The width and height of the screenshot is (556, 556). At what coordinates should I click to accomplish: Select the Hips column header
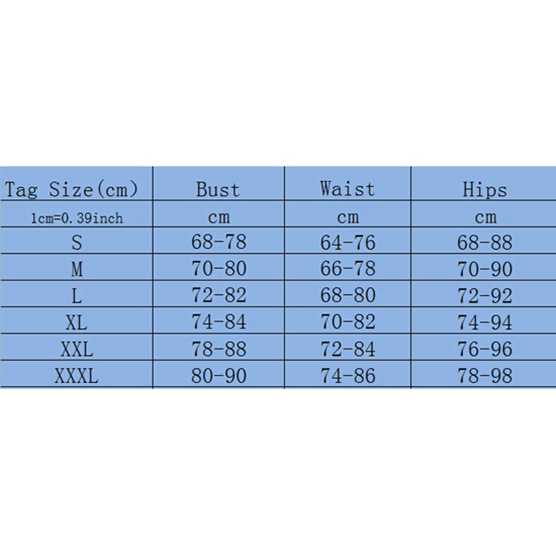click(x=484, y=190)
